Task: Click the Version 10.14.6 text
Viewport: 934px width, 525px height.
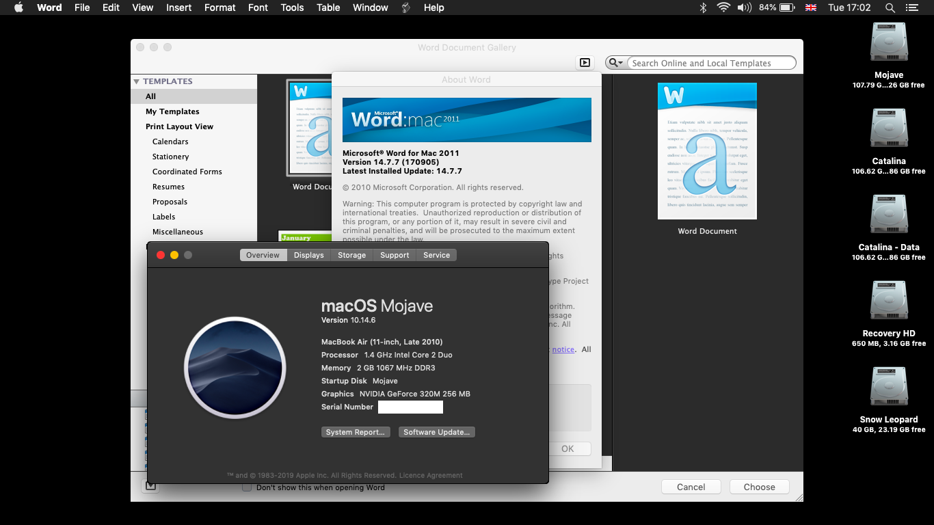Action: [x=349, y=320]
